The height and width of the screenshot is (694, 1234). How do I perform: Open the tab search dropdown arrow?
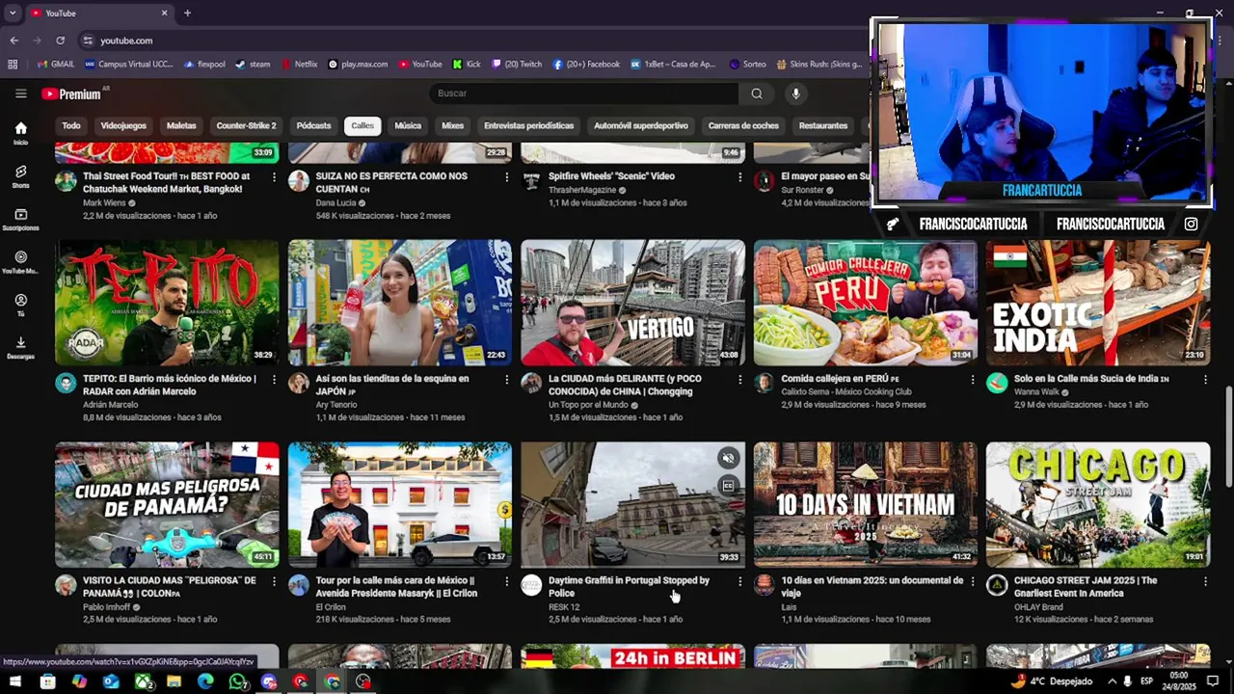pyautogui.click(x=13, y=13)
